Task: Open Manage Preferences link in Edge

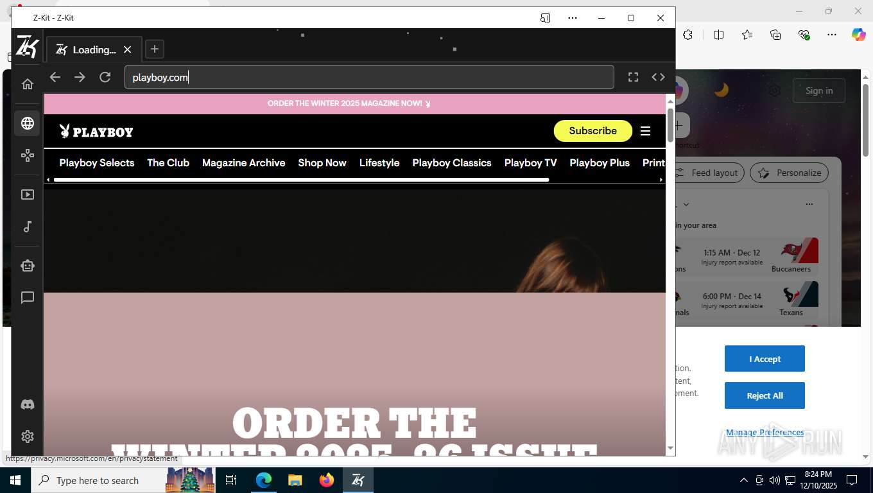Action: click(765, 433)
